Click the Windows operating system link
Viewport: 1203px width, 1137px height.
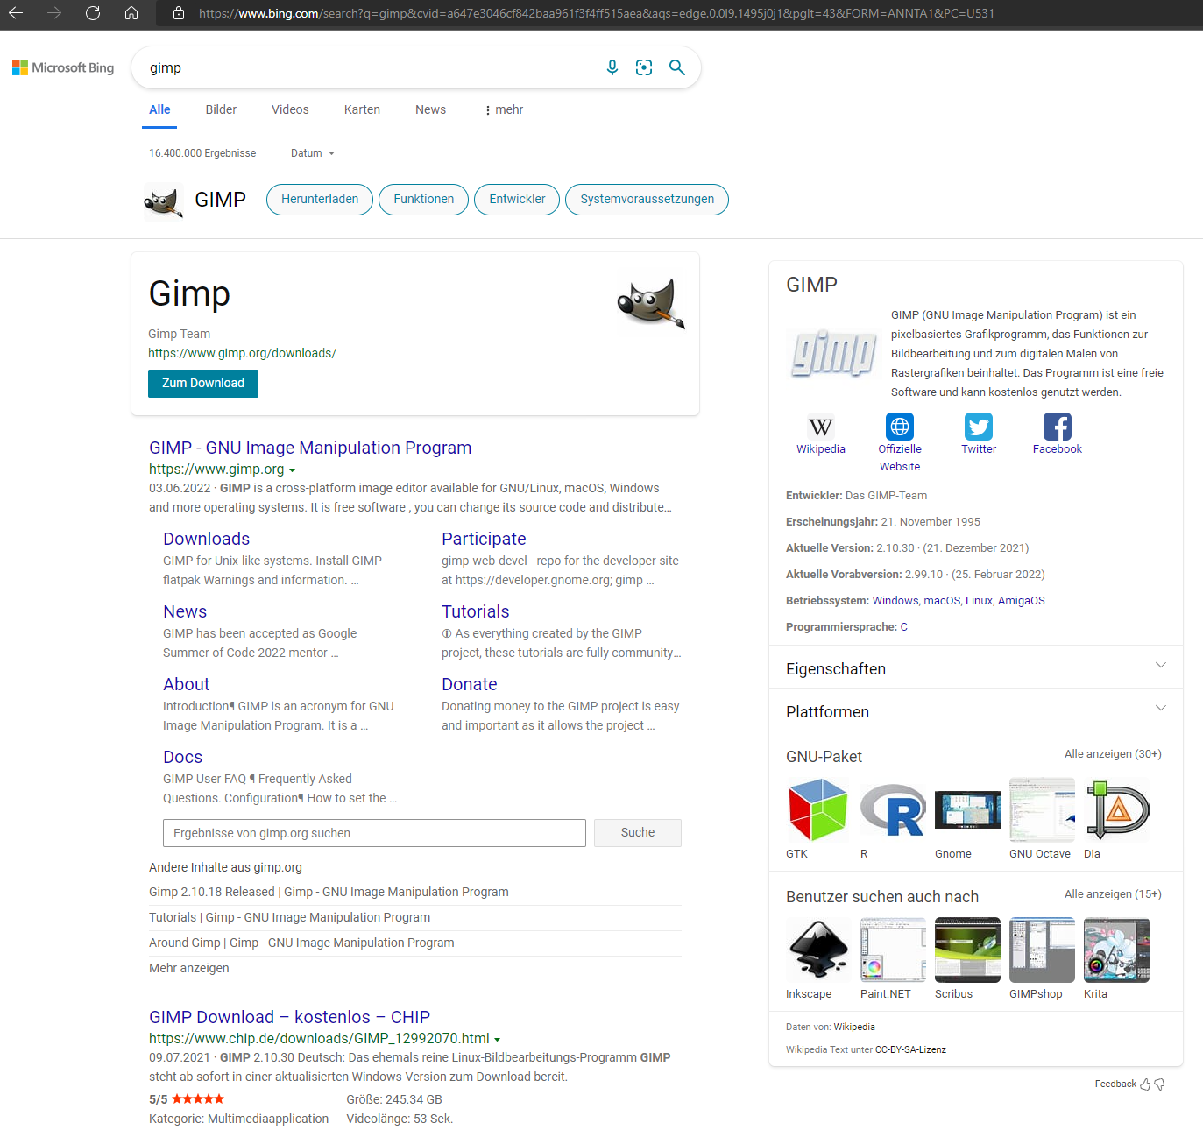(895, 601)
